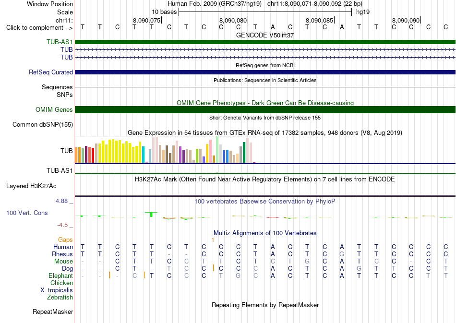Click the G base in Dog row
Image resolution: width=456 pixels, height=323 pixels.
click(359, 268)
